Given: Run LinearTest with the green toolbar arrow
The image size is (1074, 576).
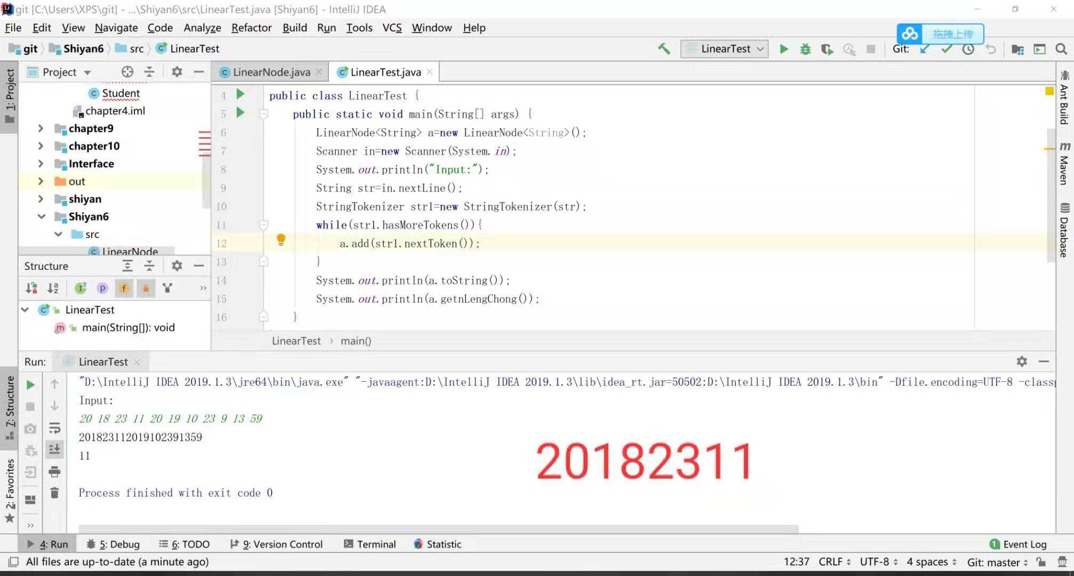Looking at the screenshot, I should (x=784, y=49).
